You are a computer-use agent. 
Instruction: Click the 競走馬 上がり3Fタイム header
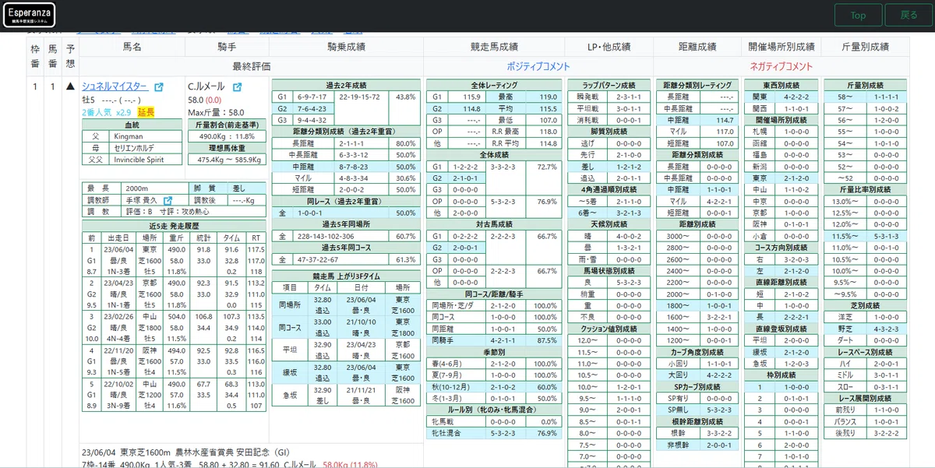coord(346,276)
